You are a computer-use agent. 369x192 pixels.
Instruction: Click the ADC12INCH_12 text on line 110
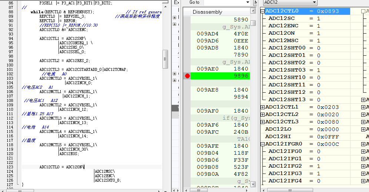click(74, 109)
